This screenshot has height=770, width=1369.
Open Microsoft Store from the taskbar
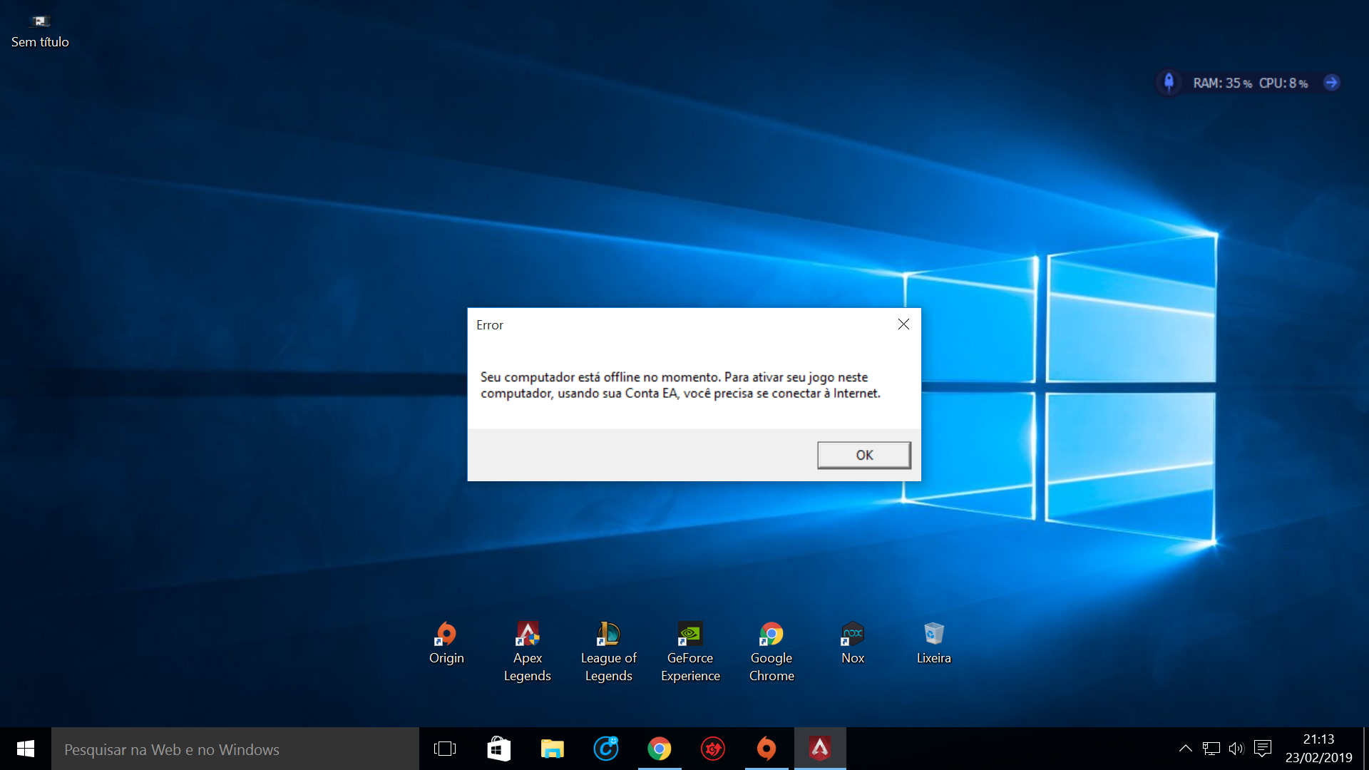click(x=498, y=749)
